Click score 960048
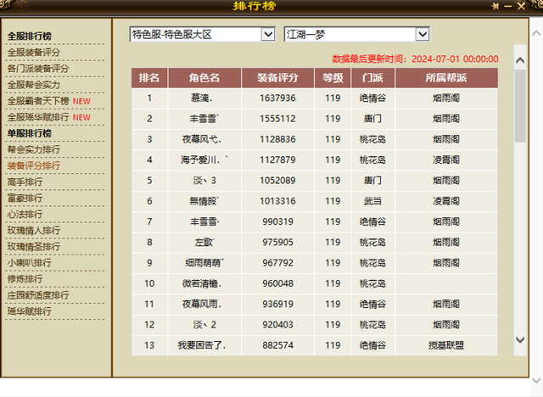Image resolution: width=543 pixels, height=397 pixels. pyautogui.click(x=277, y=283)
